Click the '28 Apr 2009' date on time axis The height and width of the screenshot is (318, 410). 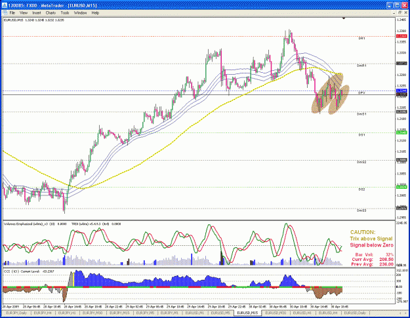tap(10, 306)
